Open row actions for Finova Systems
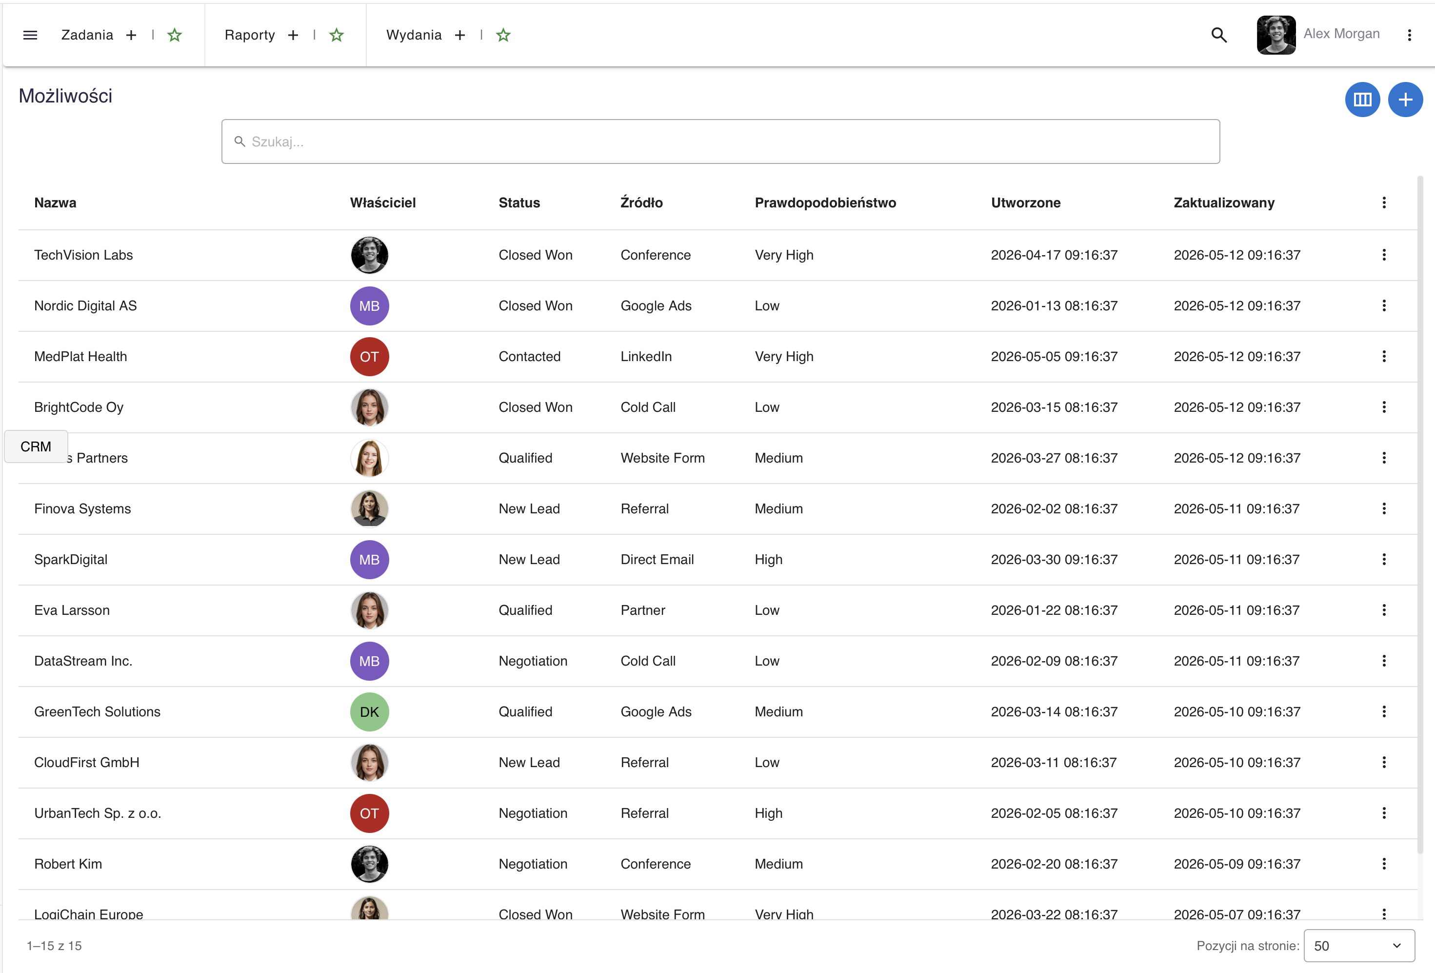The image size is (1435, 973). 1384,508
